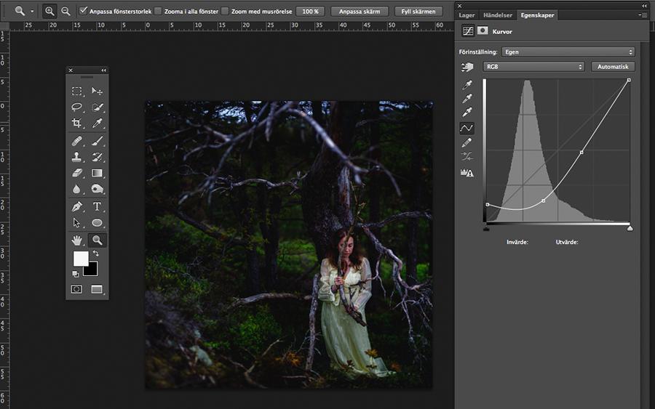
Task: Select the Crop tool
Action: [x=76, y=123]
